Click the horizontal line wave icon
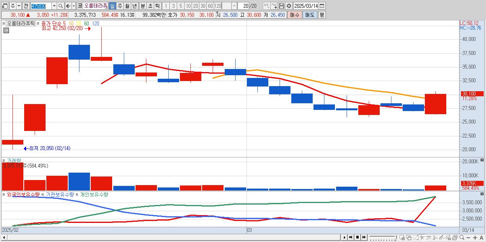This screenshot has height=242, width=486. (x=429, y=238)
